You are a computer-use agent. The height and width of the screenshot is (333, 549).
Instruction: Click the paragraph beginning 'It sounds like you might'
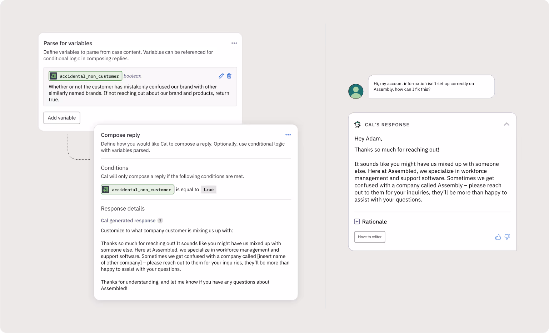coord(431,182)
